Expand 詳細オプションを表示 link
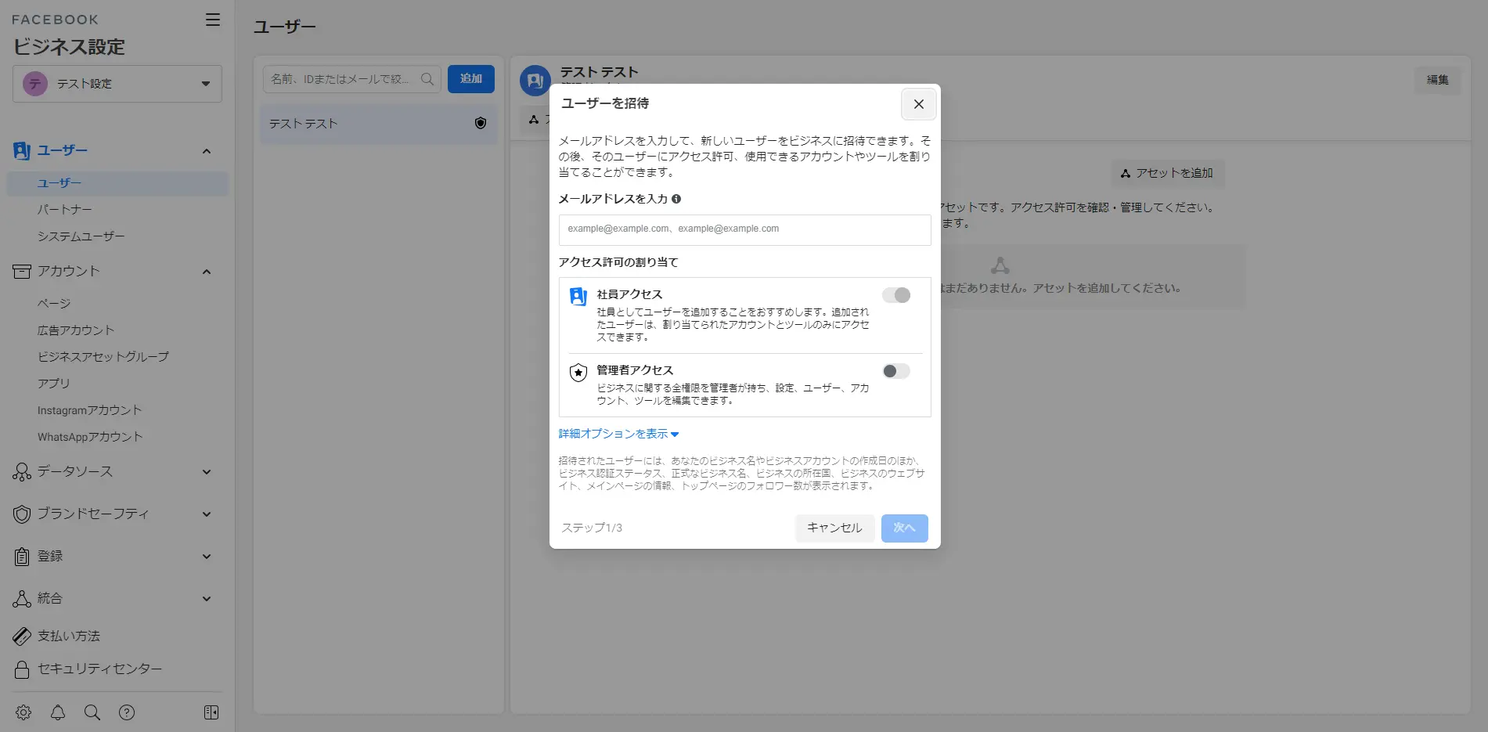This screenshot has width=1488, height=732. pos(618,434)
